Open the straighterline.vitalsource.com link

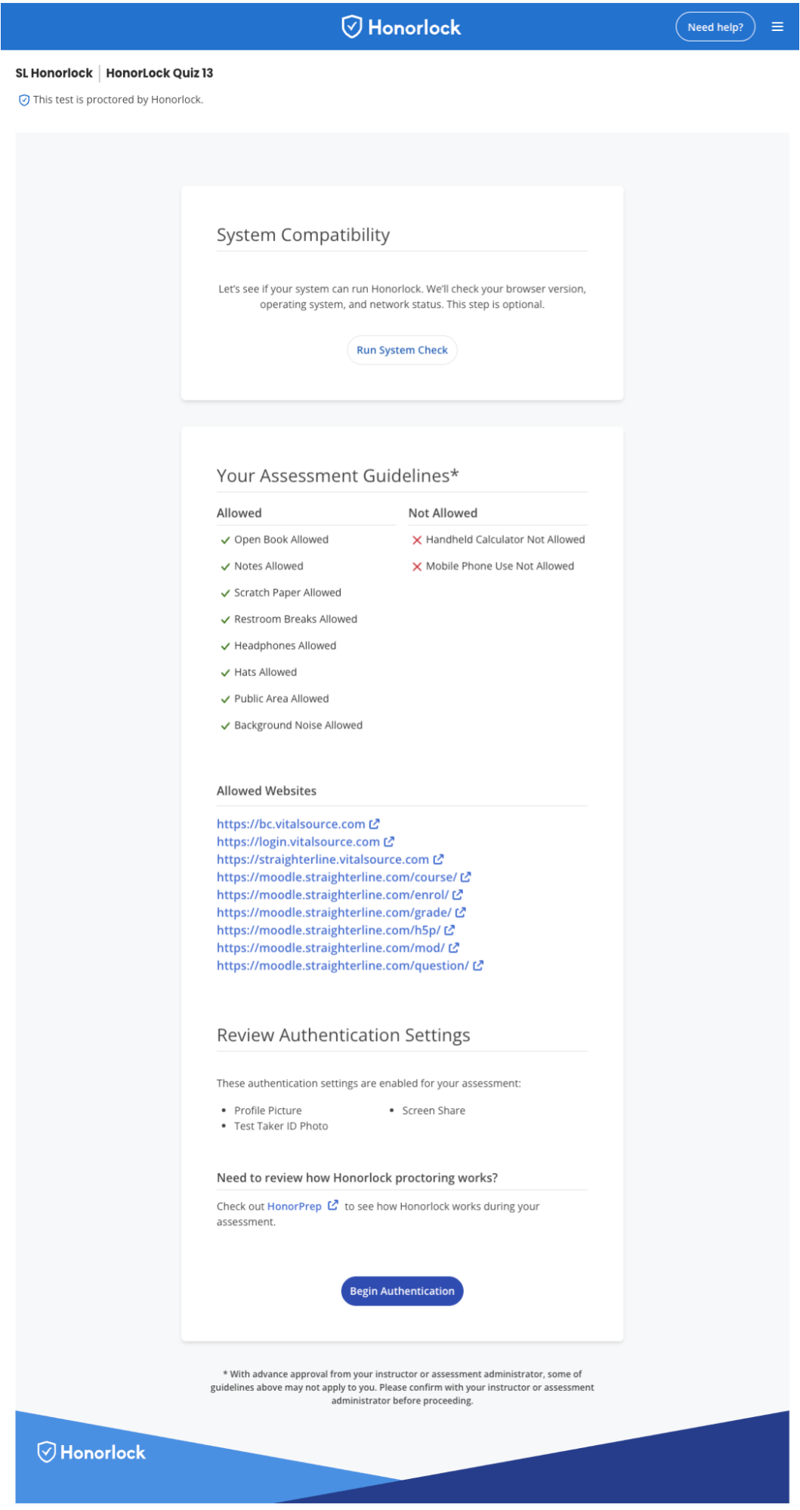pos(322,859)
